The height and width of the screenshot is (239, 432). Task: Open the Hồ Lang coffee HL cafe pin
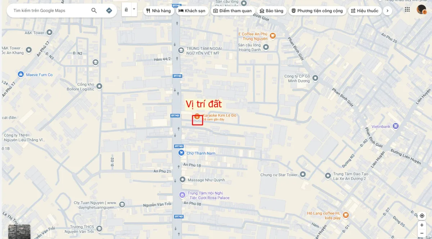coord(346,215)
